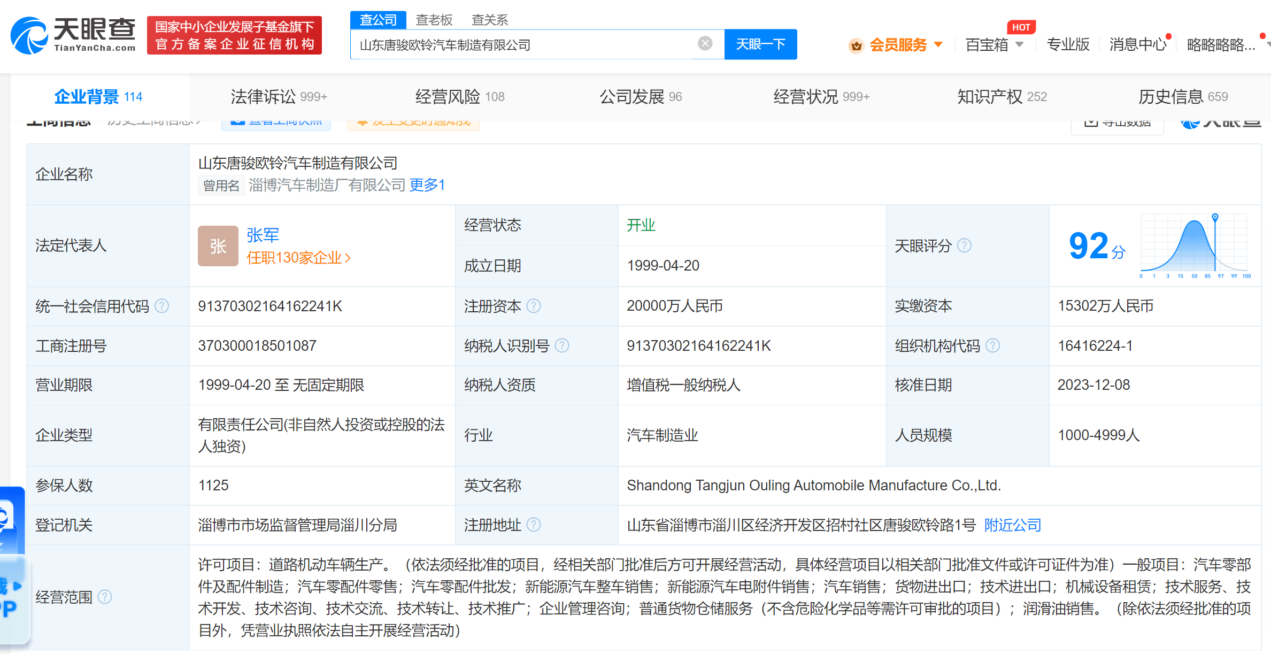The width and height of the screenshot is (1271, 654).
Task: Open help icon next to 经营范围
Action: (105, 597)
